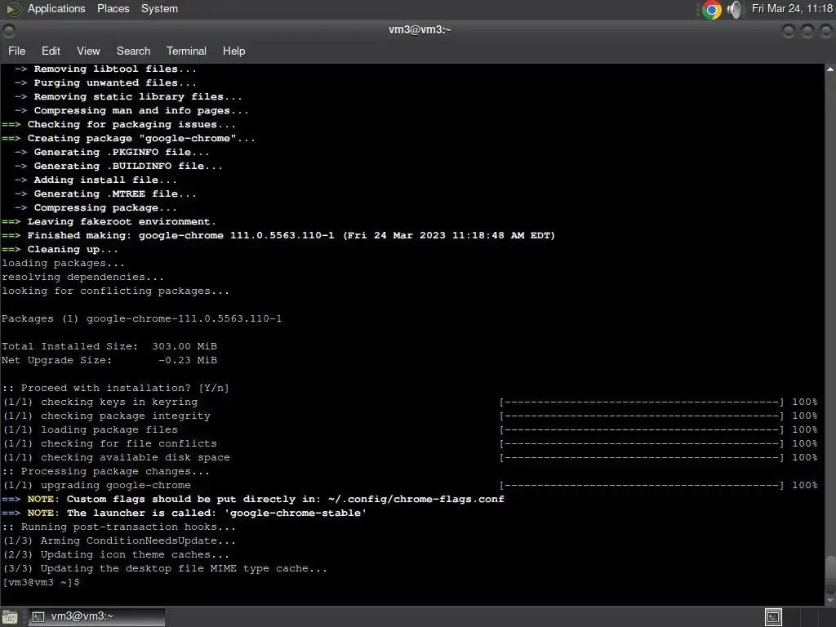Screen dimensions: 836x627
Task: Open the Search menu in terminal
Action: click(133, 51)
